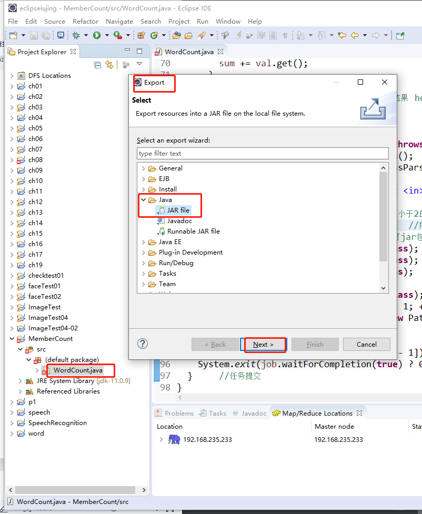Switch to the Javadoc tab
Viewport: 422px width, 514px height.
pos(250,413)
